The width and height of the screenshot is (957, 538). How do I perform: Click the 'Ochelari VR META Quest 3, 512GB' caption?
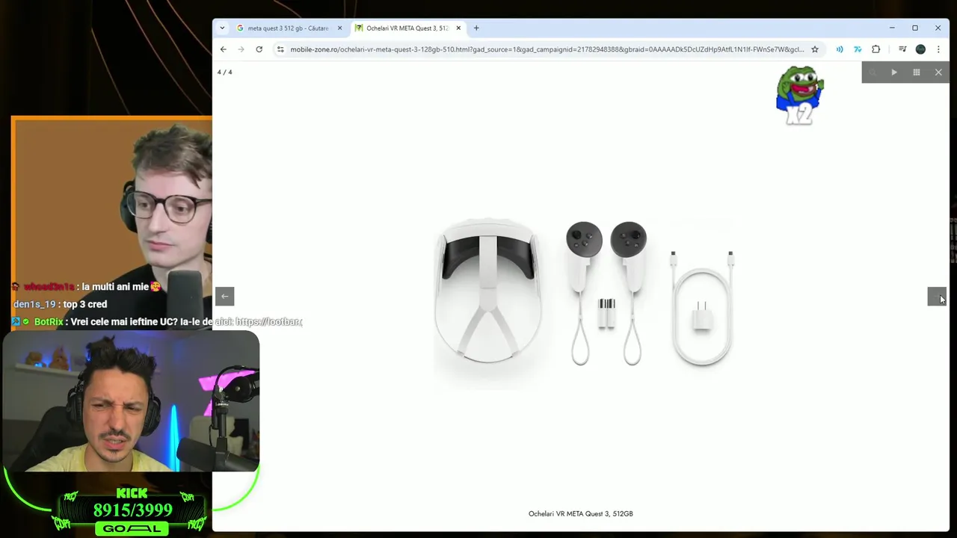(581, 513)
